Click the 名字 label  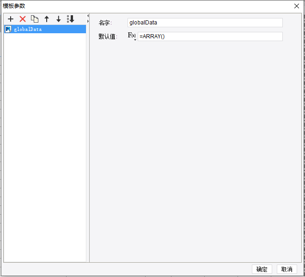tap(105, 23)
